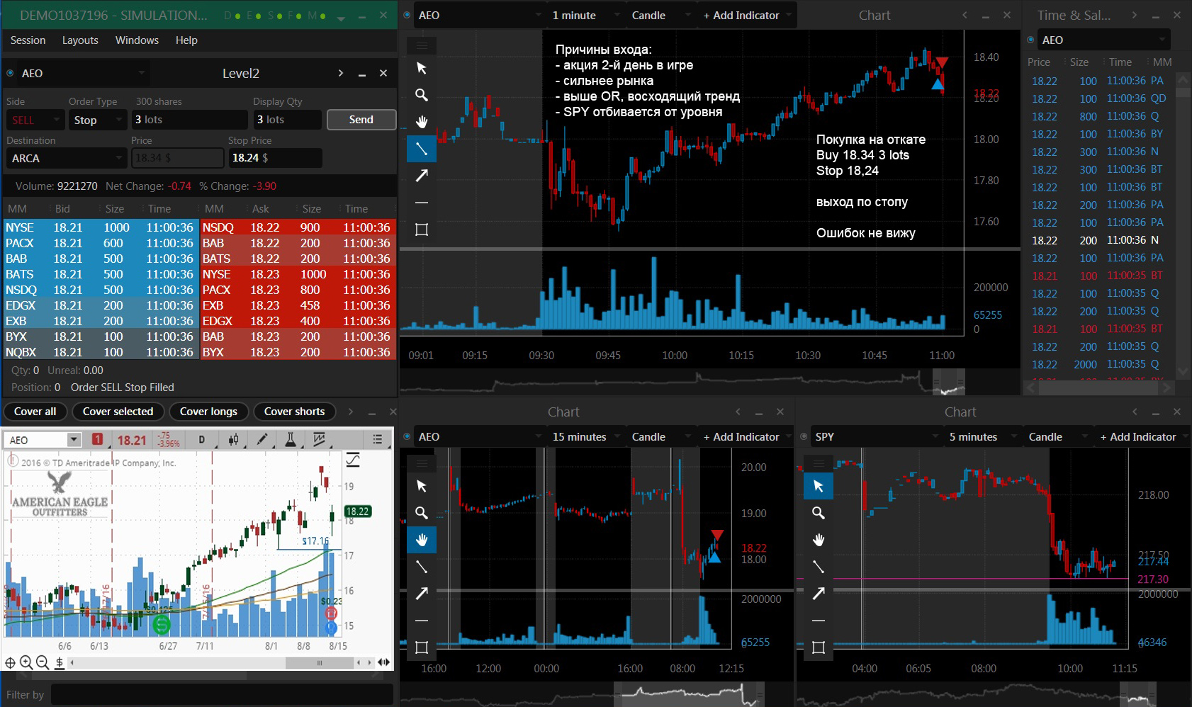Open the flask studies icon in the TD Ameritrade chart
The image size is (1192, 707).
[x=291, y=440]
